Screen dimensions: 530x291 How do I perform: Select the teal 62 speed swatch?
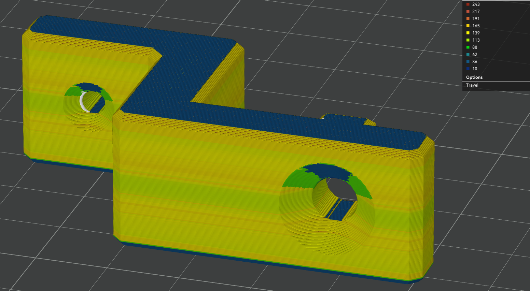(467, 54)
